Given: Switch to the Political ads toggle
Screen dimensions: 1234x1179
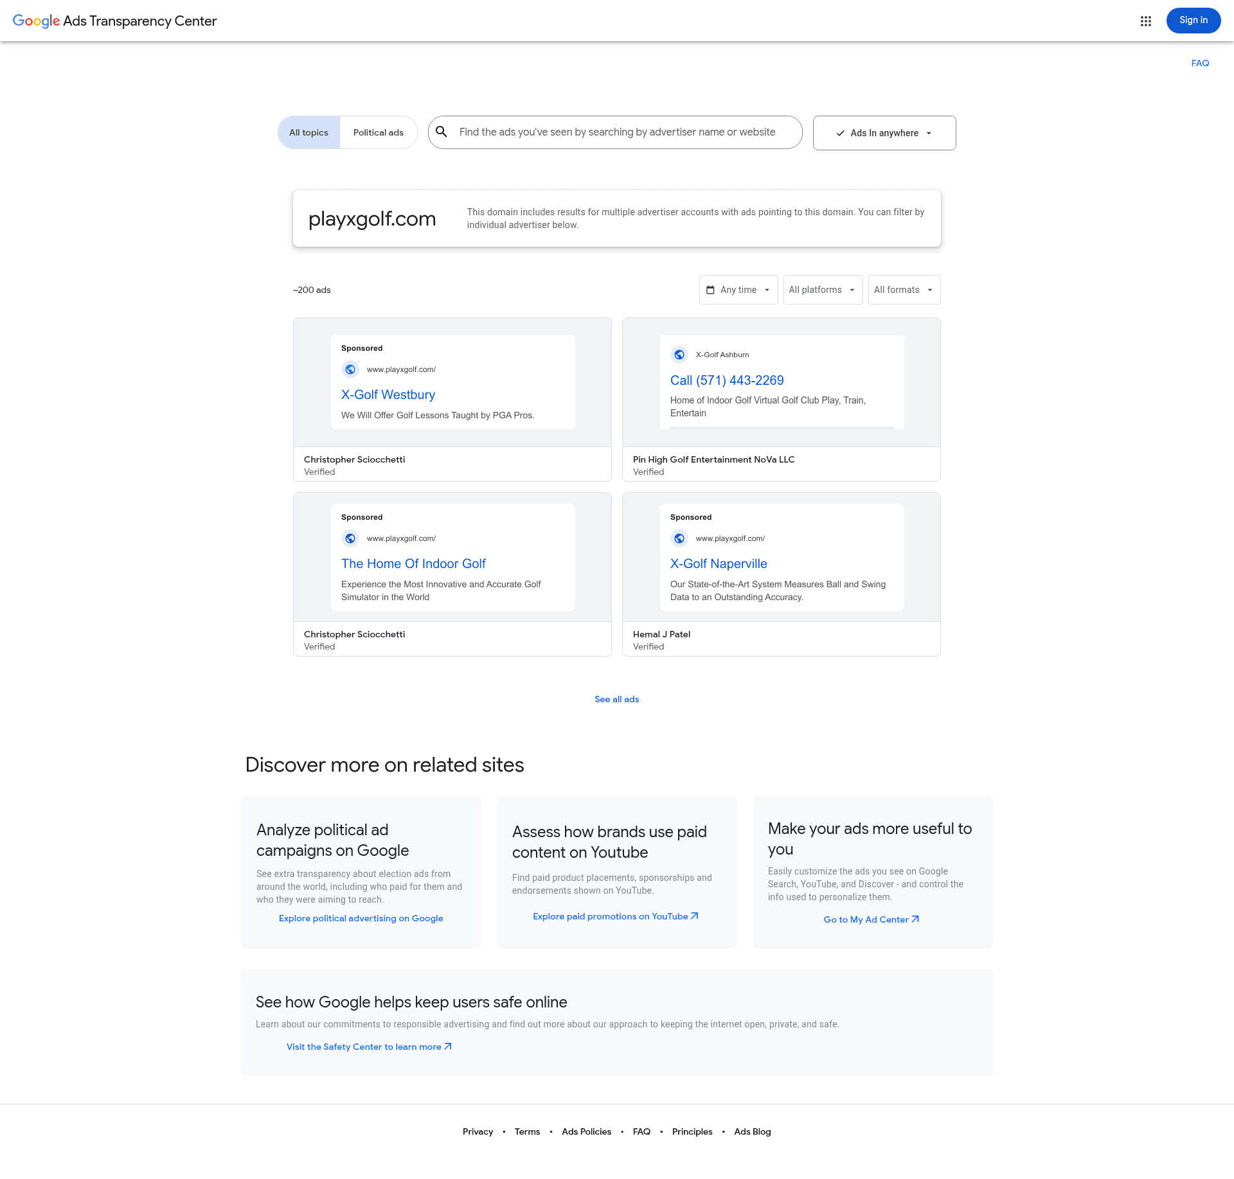Looking at the screenshot, I should coord(379,132).
